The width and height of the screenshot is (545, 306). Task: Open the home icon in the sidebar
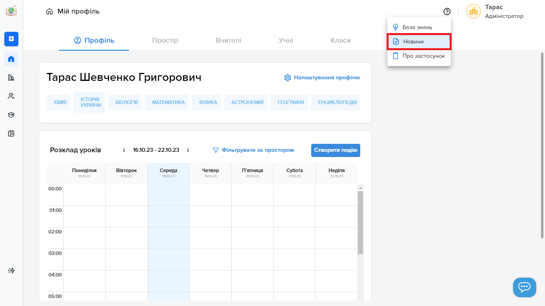point(11,59)
